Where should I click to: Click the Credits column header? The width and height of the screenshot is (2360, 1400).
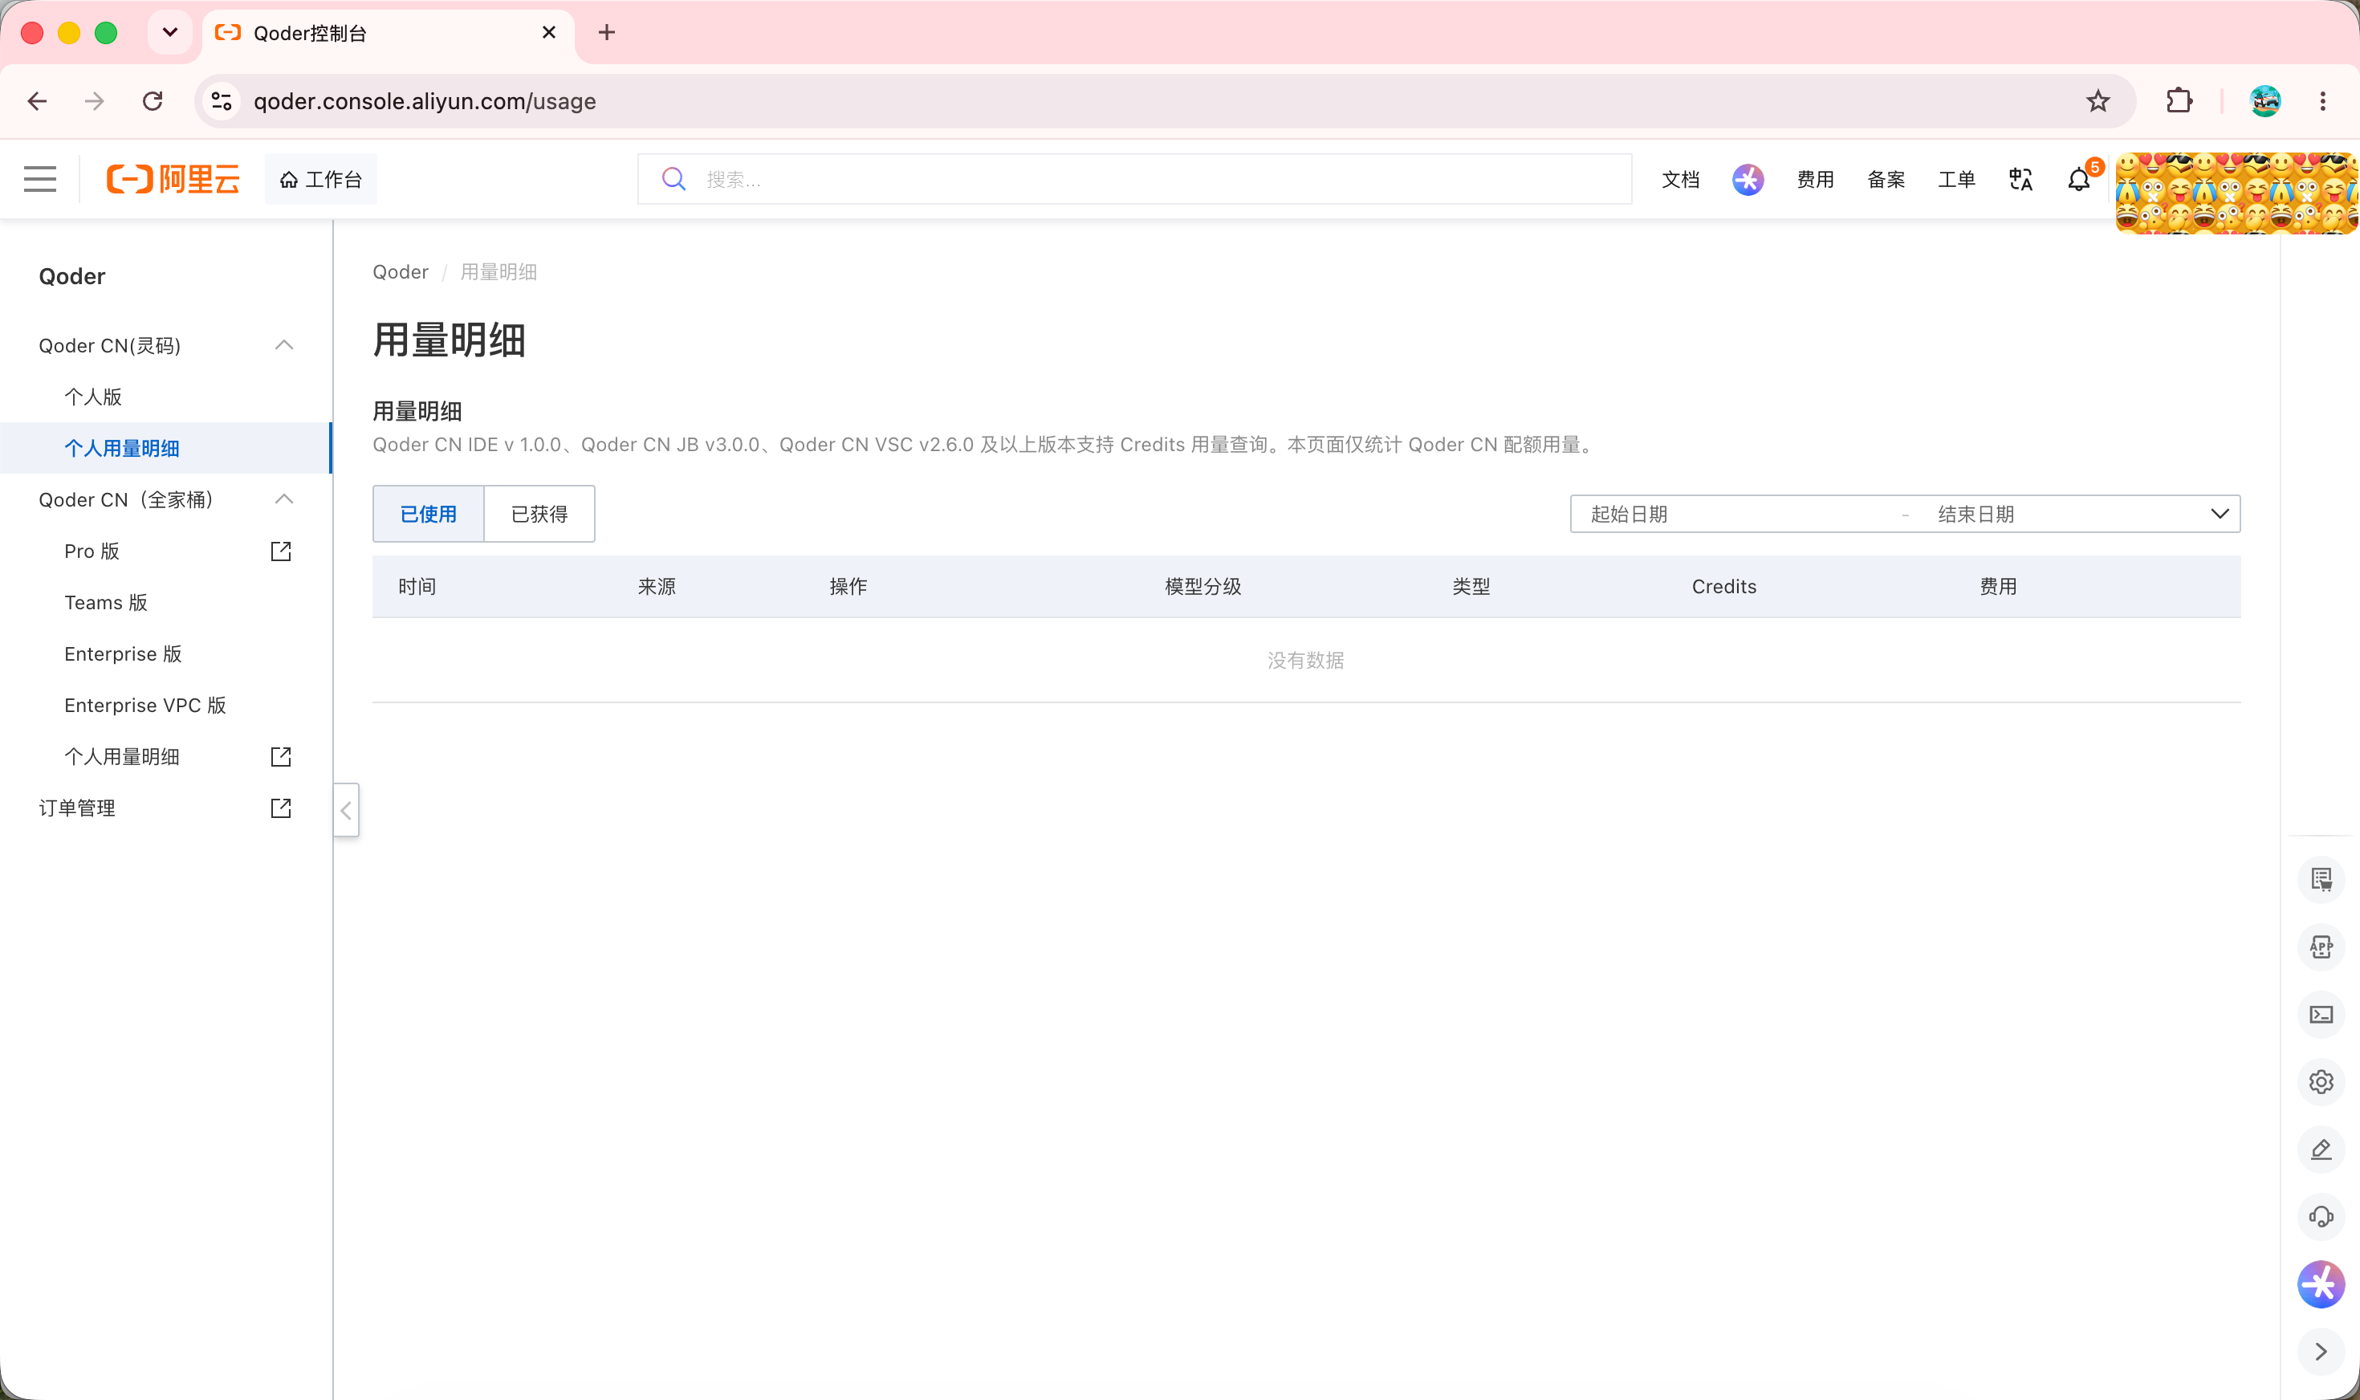click(x=1723, y=587)
